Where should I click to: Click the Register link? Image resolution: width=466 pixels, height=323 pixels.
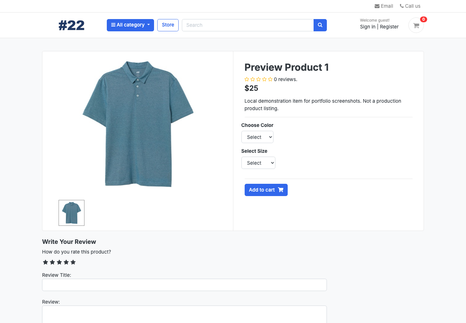[389, 27]
